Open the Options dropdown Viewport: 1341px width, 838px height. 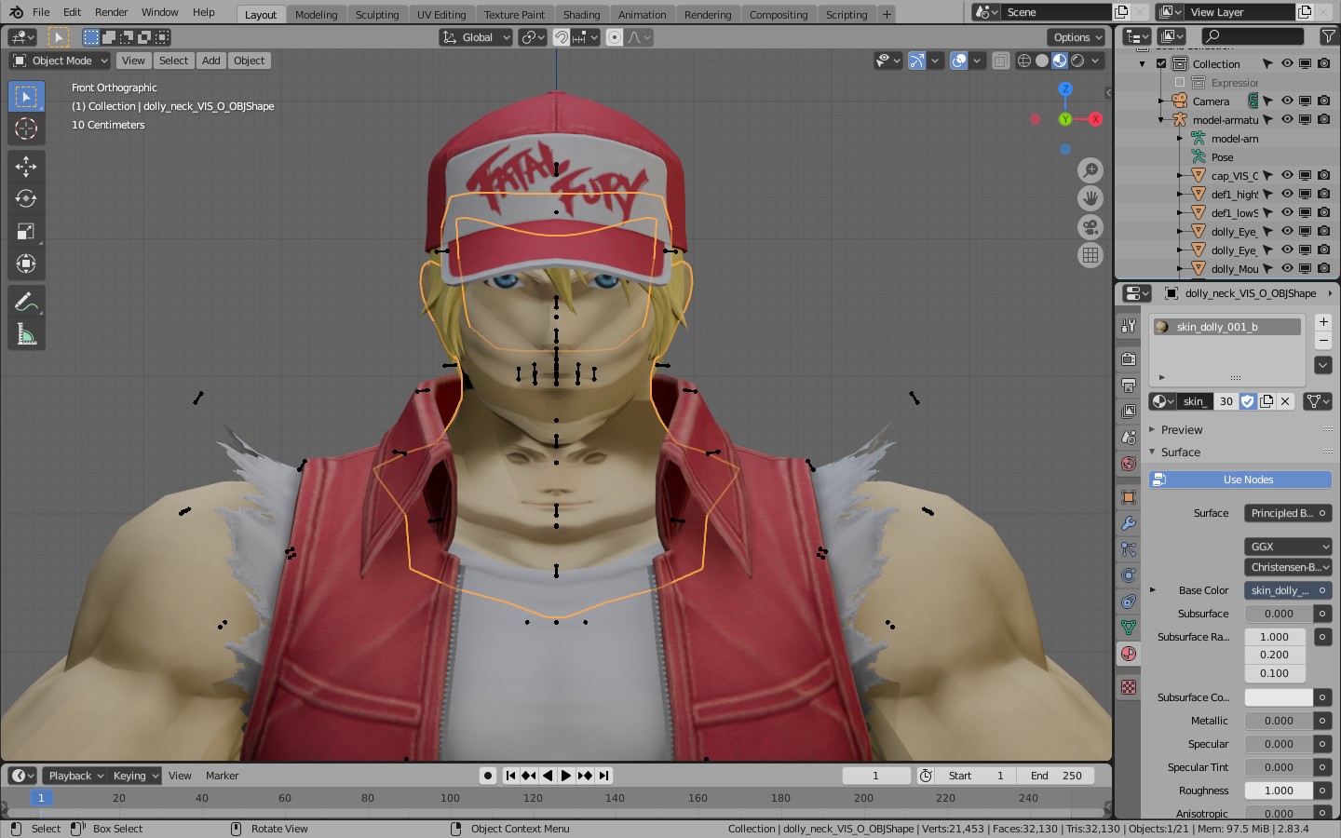point(1077,37)
